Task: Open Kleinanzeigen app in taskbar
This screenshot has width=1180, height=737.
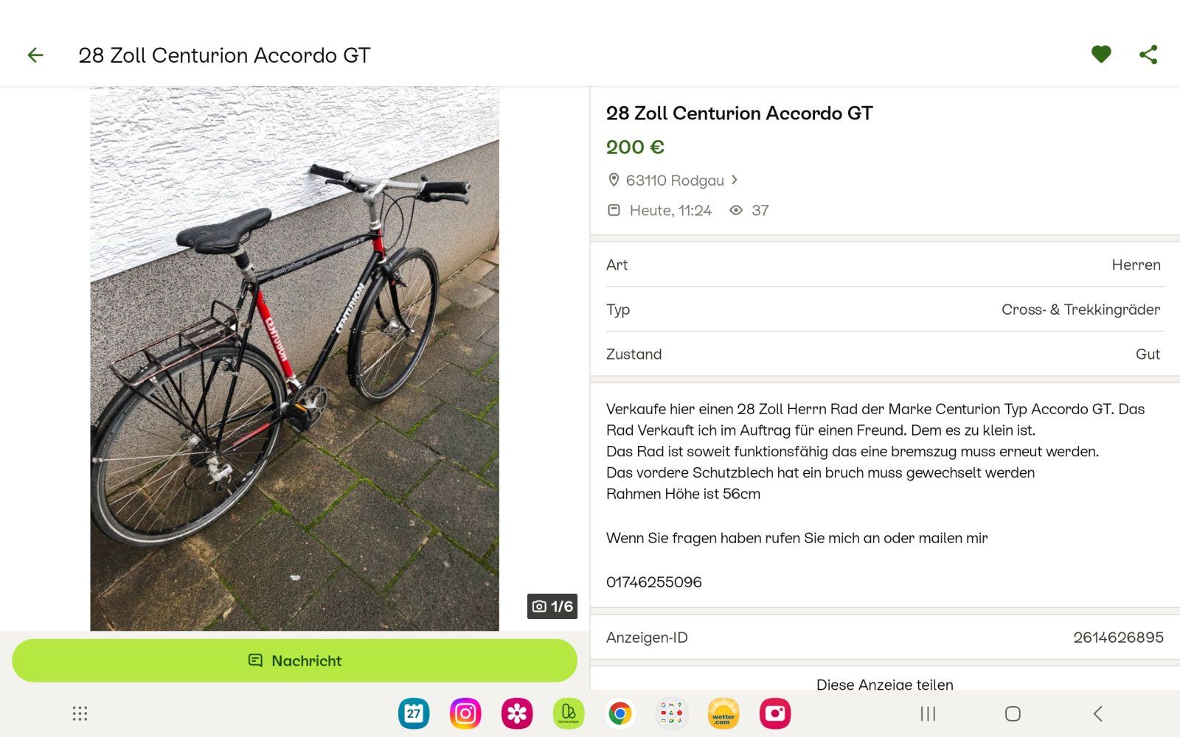Action: pos(569,713)
